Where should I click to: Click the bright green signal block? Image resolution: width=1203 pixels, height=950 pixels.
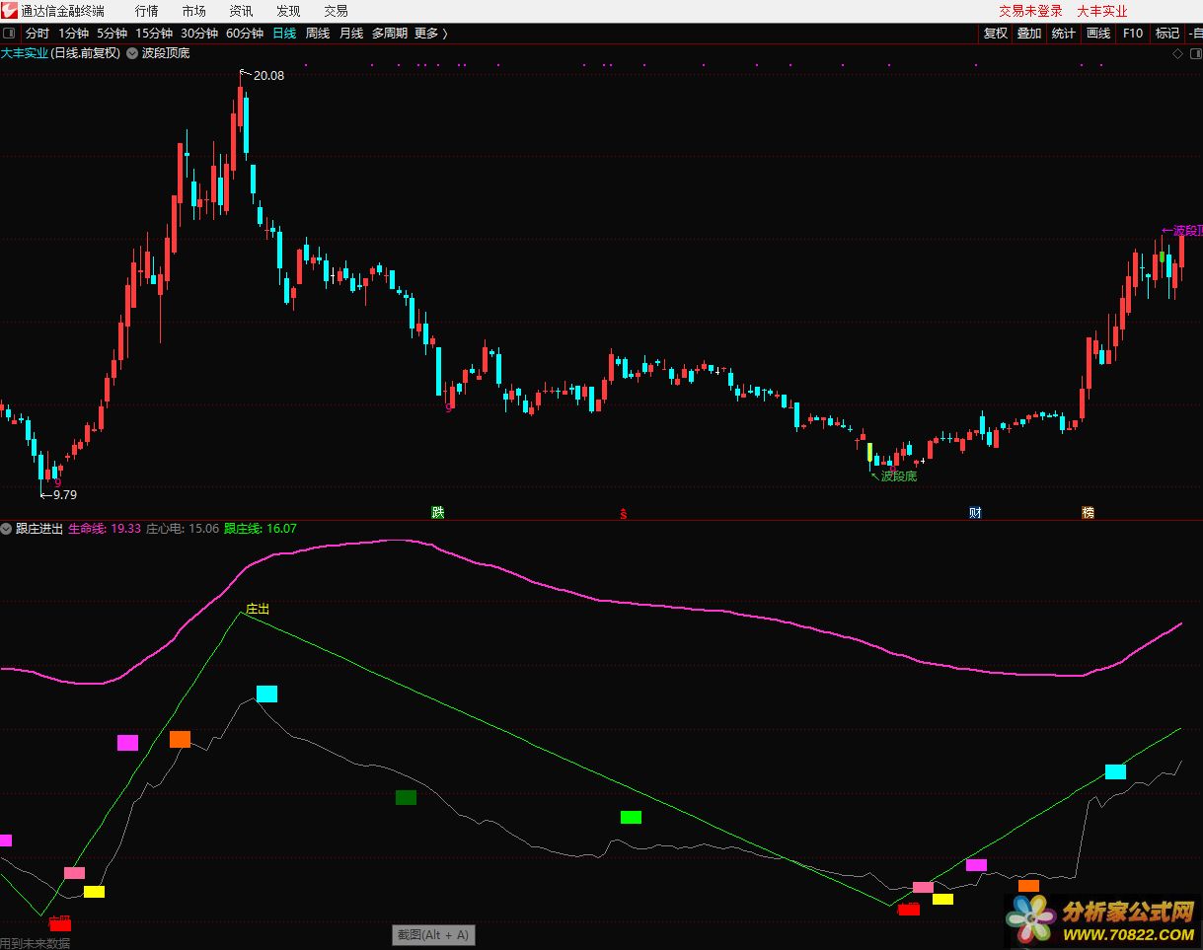tap(631, 817)
